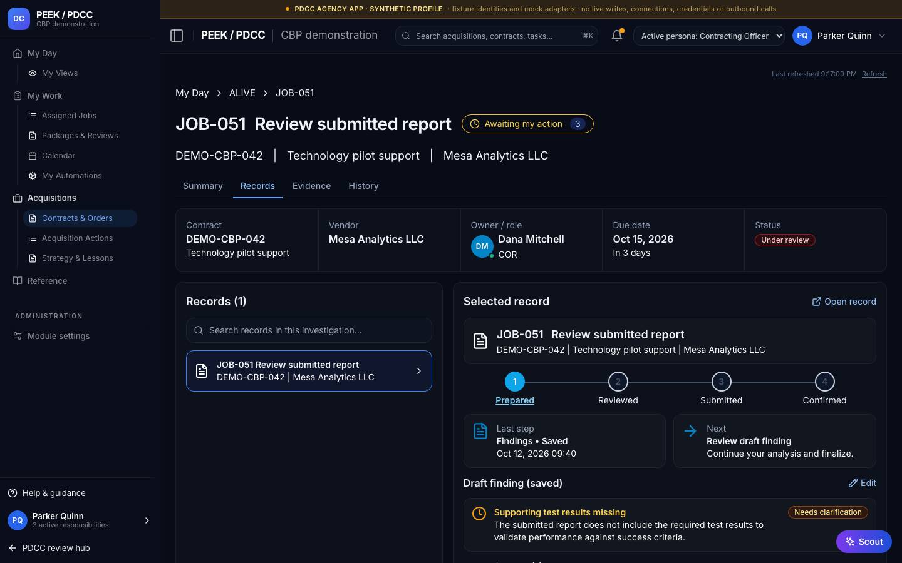Click the ALIVE breadcrumb
Viewport: 902px width, 563px height.
242,93
